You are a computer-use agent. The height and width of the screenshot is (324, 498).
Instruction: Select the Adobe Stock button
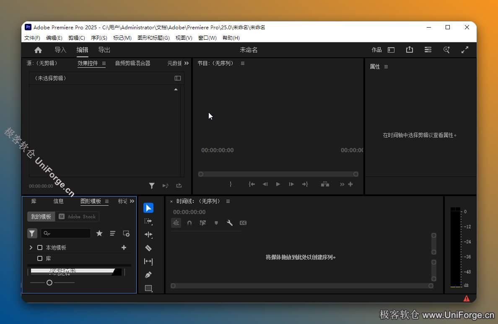77,217
